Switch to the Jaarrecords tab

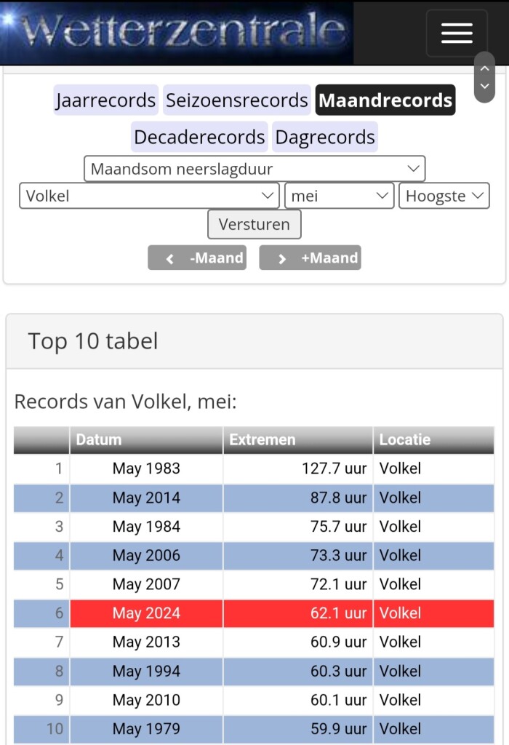click(105, 100)
